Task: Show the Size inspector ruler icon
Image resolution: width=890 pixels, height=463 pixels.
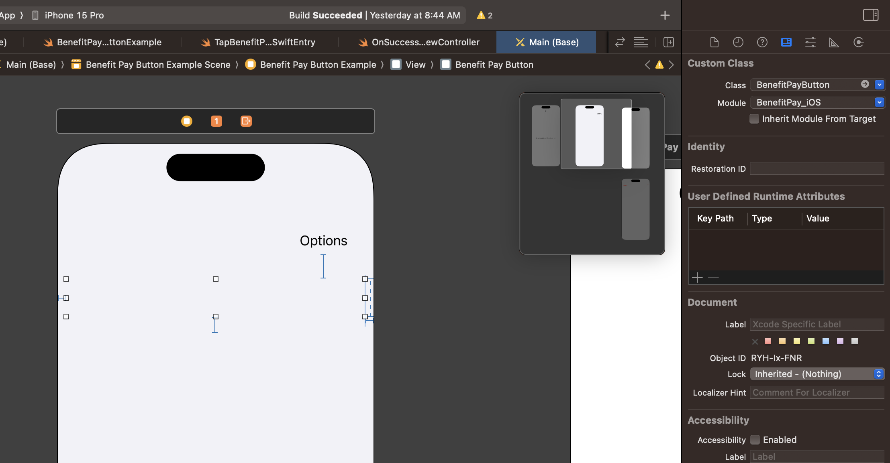Action: tap(834, 42)
